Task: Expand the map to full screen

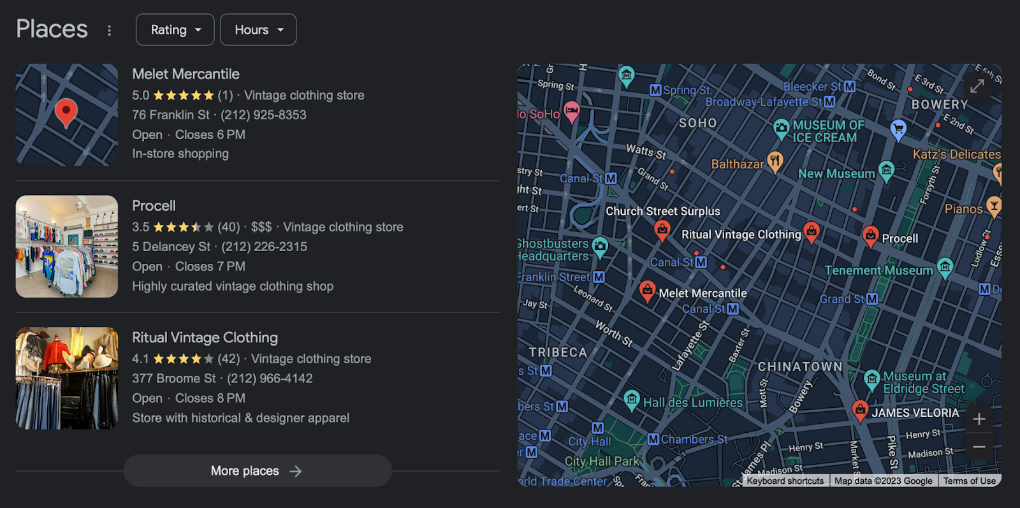Action: click(977, 86)
